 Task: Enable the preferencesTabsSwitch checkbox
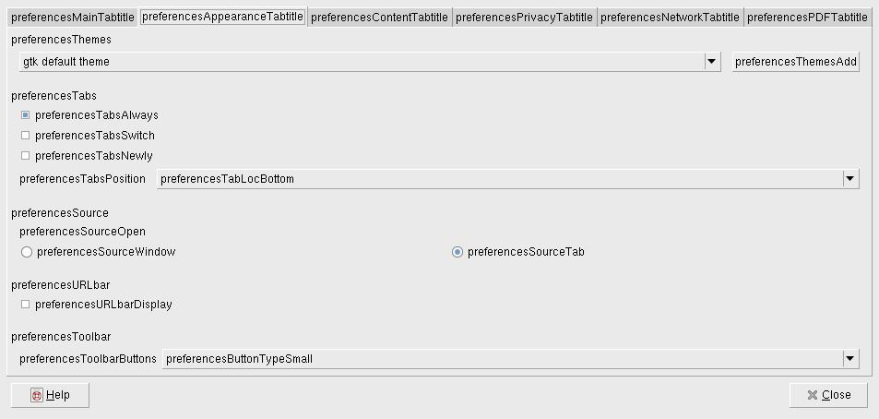pyautogui.click(x=26, y=136)
